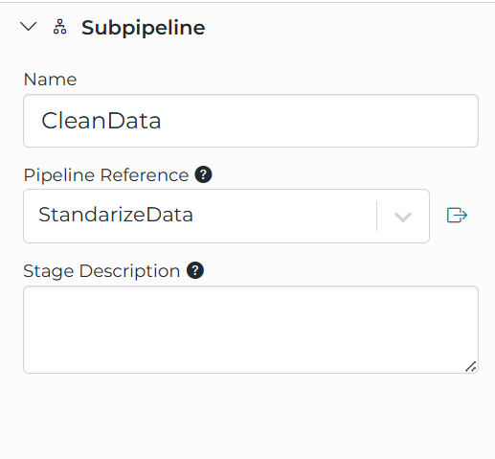Click the Name label
This screenshot has height=459, width=495.
pos(50,80)
